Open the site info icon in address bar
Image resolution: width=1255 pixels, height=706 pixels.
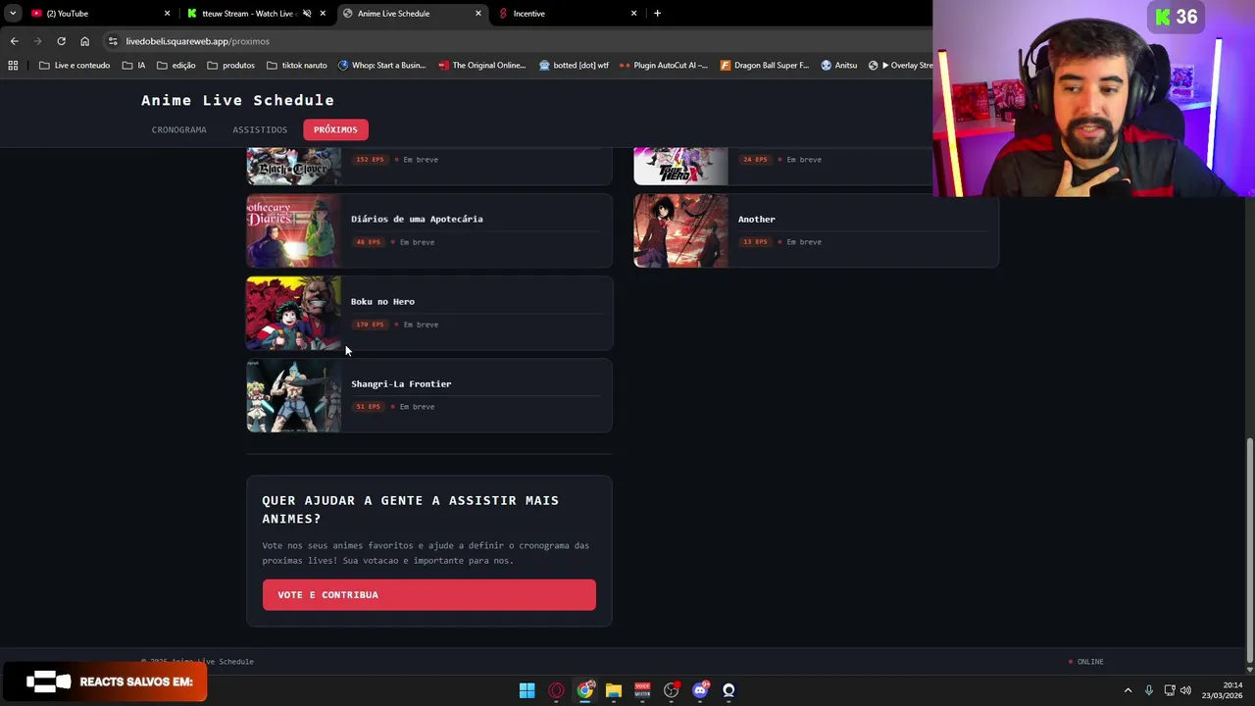coord(113,41)
